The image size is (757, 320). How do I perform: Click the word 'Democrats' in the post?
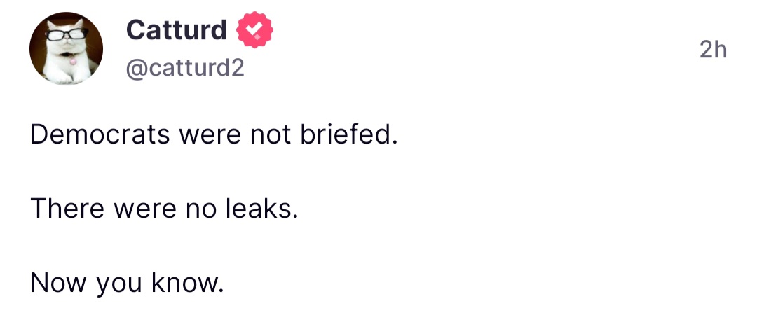pyautogui.click(x=100, y=134)
